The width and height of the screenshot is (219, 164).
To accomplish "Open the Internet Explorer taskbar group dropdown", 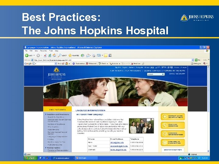I will pyautogui.click(x=74, y=158).
